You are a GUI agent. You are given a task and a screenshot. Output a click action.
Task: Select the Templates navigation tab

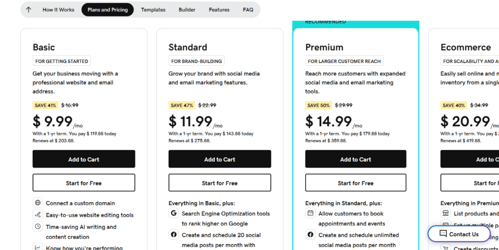(153, 10)
